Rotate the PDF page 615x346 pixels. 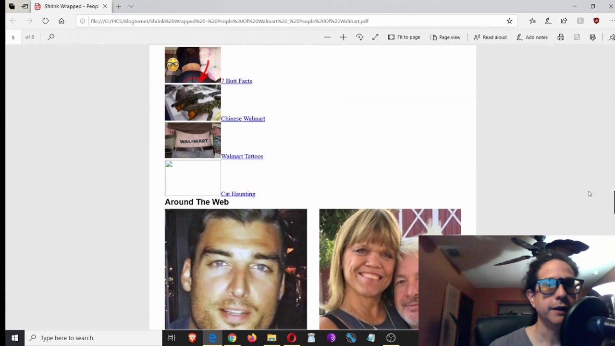click(x=359, y=37)
